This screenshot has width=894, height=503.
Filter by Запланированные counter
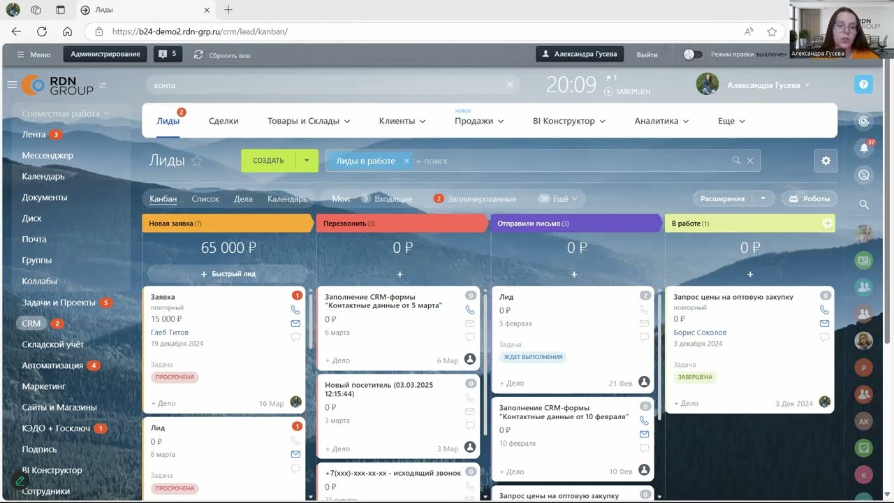click(475, 198)
